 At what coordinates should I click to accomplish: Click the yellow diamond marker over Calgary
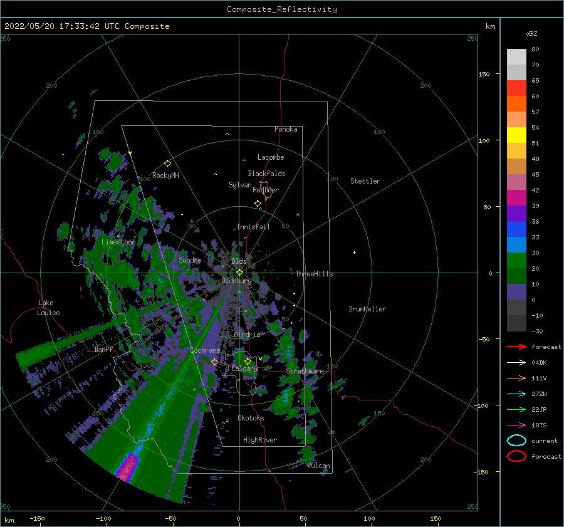248,361
